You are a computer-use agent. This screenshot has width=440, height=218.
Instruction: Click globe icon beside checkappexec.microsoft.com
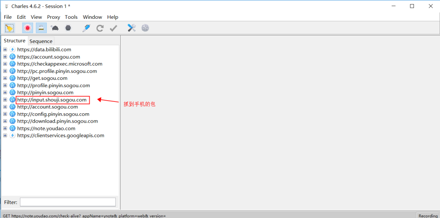click(12, 64)
